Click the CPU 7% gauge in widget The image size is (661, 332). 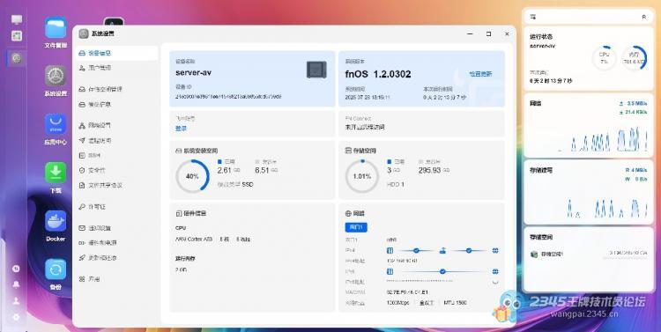click(604, 58)
